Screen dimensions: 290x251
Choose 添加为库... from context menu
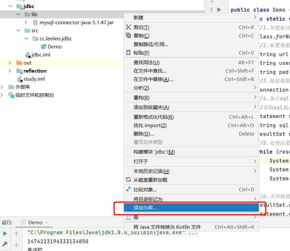(145, 208)
